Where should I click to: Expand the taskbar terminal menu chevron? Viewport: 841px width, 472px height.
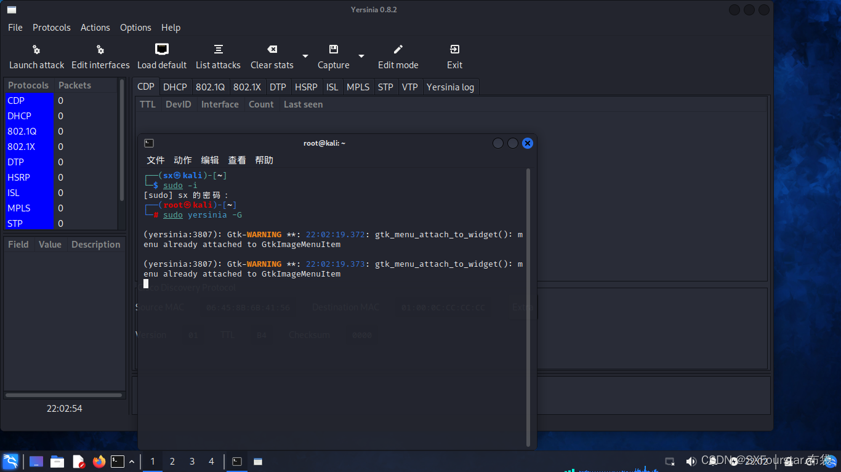click(131, 462)
